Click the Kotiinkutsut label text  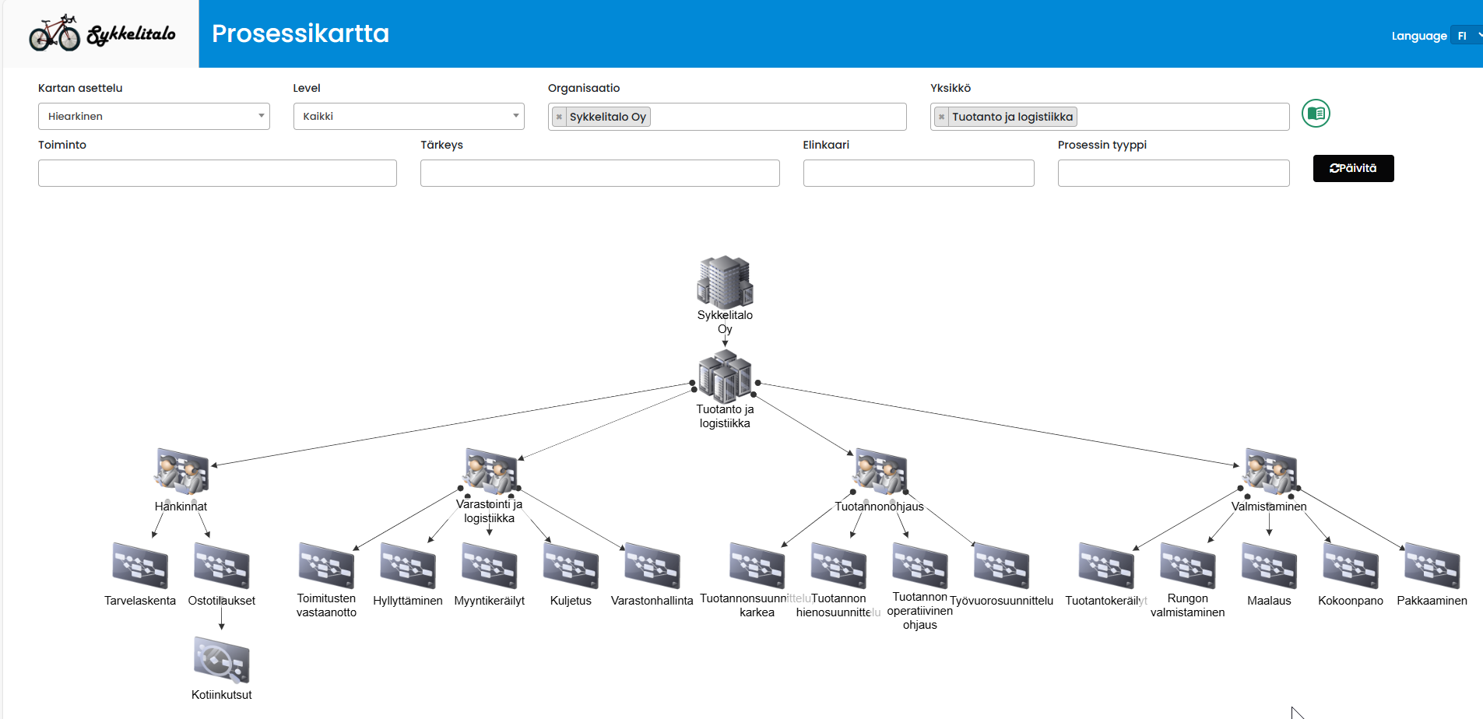point(222,695)
